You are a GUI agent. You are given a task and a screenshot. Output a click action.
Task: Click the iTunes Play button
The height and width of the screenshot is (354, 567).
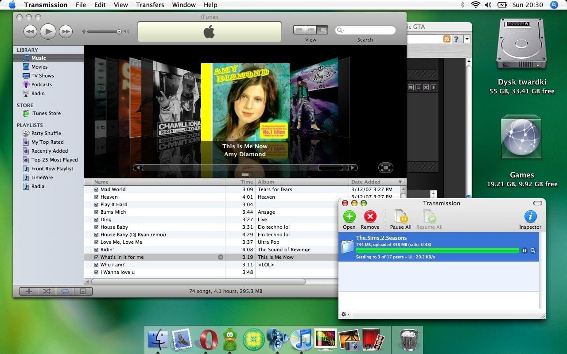[48, 31]
